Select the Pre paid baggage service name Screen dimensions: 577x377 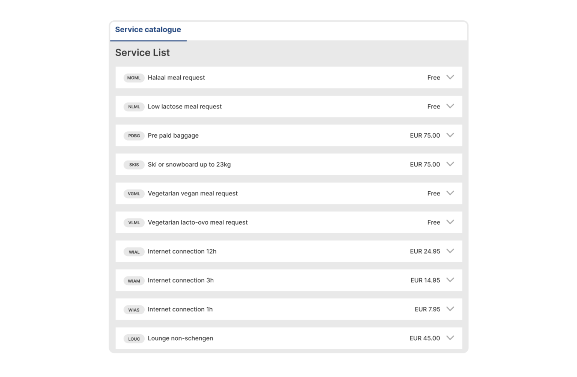(173, 135)
